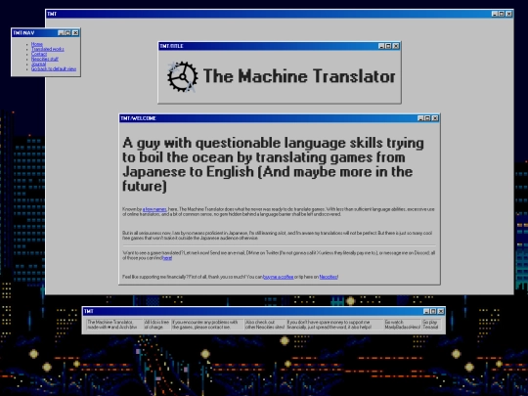Click the 'Go watch' footer cell
The image size is (528, 396).
(x=403, y=325)
